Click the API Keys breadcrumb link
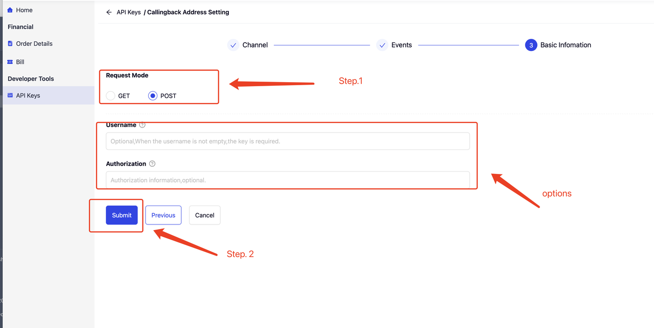Image resolution: width=654 pixels, height=328 pixels. [128, 12]
